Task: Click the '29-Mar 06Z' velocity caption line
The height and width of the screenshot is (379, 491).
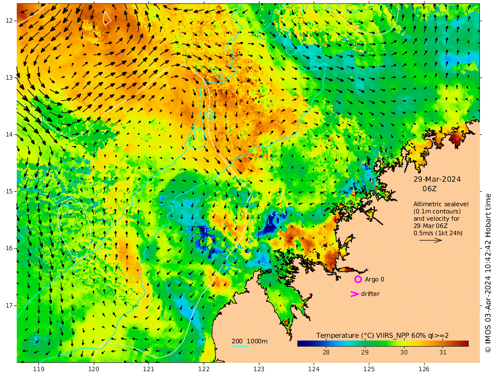Action: pos(430,226)
